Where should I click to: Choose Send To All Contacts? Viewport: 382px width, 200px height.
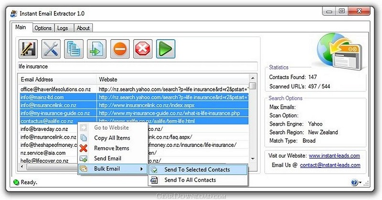(x=198, y=180)
